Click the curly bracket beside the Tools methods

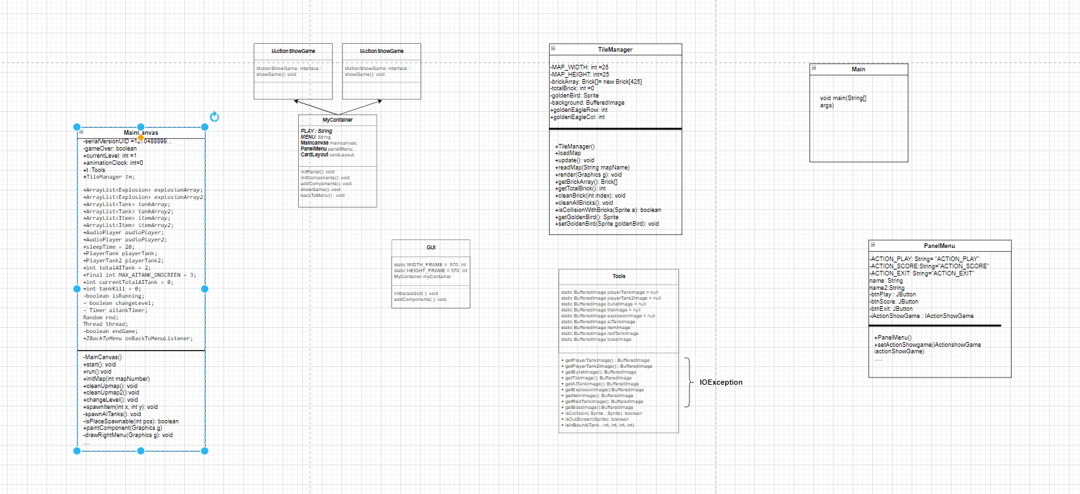pos(689,382)
